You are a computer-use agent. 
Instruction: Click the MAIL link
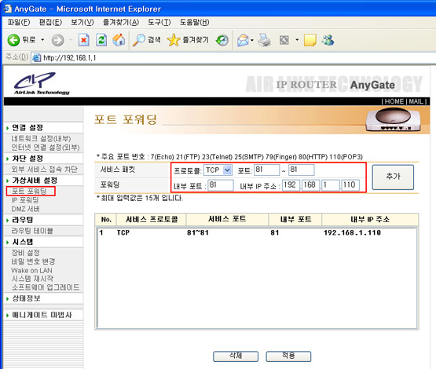tap(416, 101)
